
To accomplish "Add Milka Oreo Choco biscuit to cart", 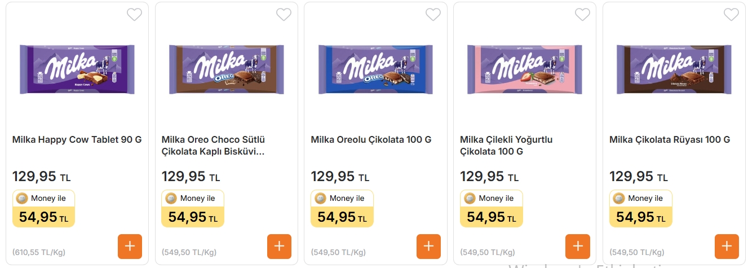I will point(279,247).
